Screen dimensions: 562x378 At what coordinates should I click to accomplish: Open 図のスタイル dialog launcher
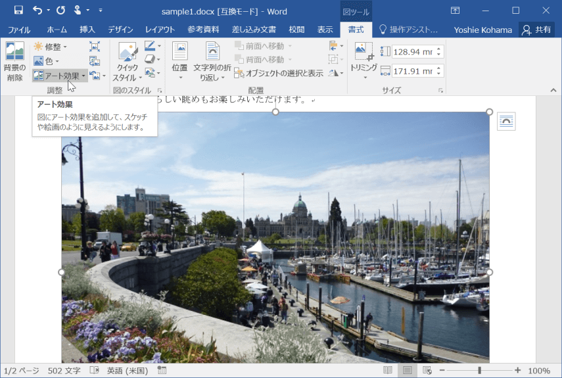coord(160,91)
